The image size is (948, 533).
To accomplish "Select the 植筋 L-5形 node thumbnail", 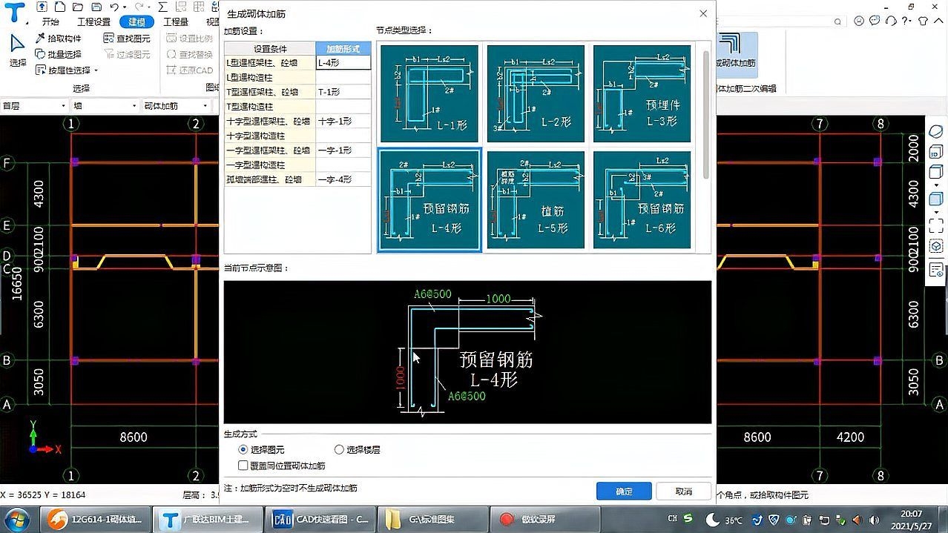I will [x=536, y=199].
